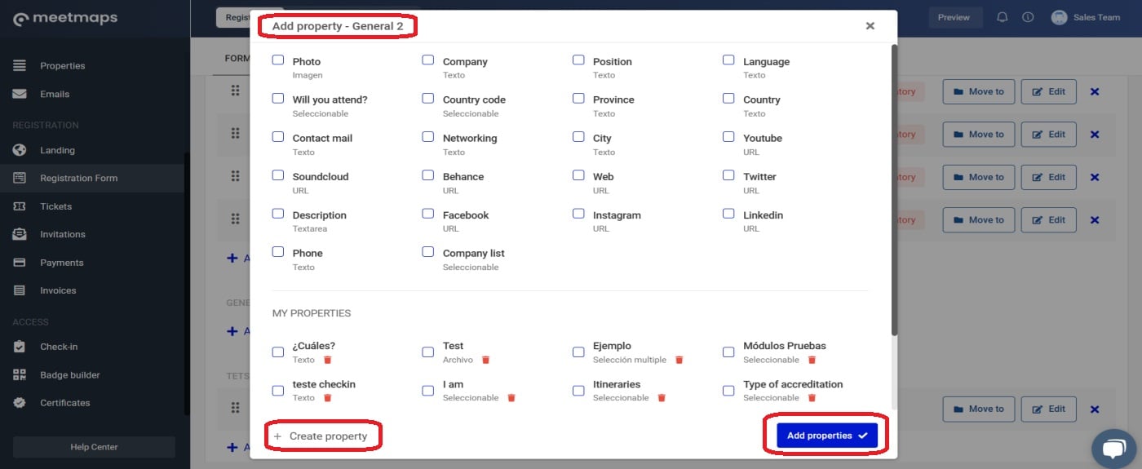Close the Add property dialog
Viewport: 1142px width, 469px height.
[870, 26]
